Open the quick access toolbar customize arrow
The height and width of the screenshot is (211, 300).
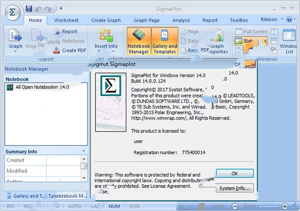click(x=61, y=8)
